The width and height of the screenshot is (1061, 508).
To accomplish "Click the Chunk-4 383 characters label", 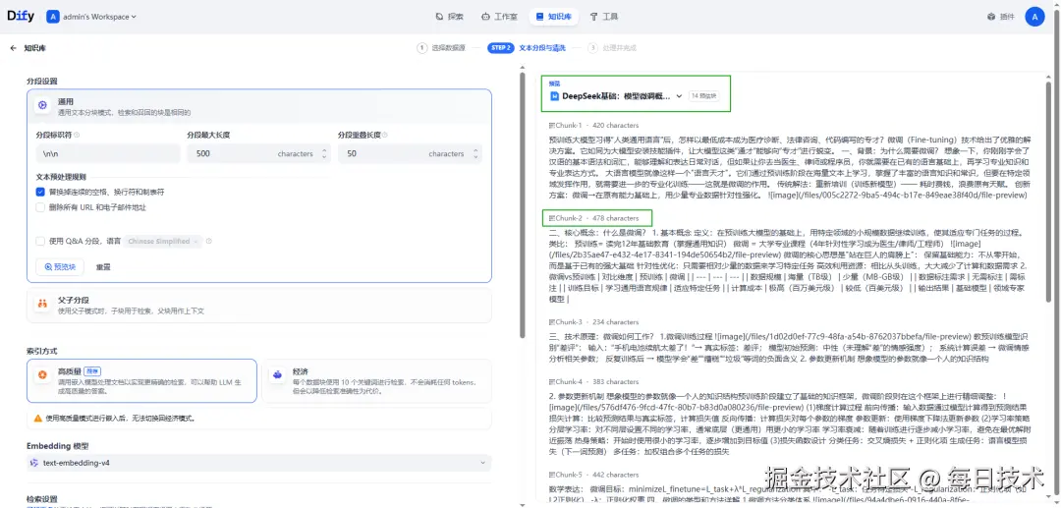I will (x=593, y=381).
